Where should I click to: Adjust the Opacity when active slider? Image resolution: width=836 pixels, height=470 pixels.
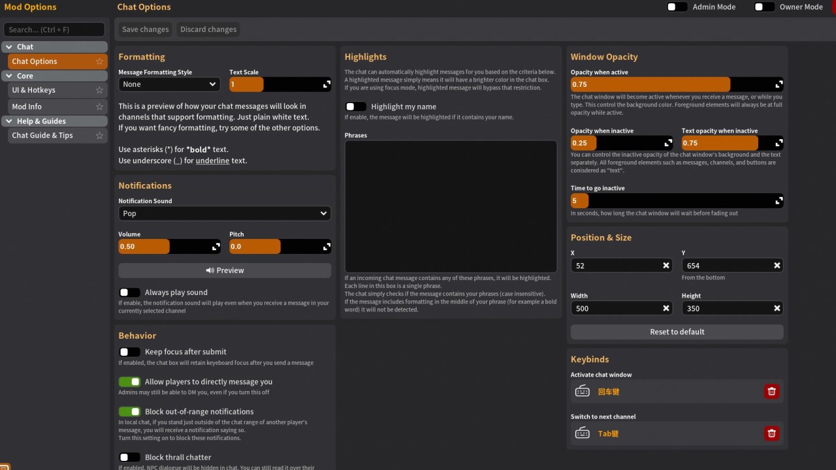pos(677,84)
